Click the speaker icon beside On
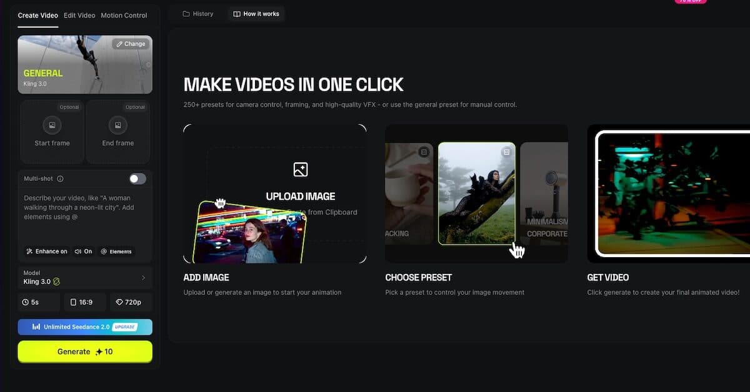This screenshot has height=392, width=750. pyautogui.click(x=78, y=252)
